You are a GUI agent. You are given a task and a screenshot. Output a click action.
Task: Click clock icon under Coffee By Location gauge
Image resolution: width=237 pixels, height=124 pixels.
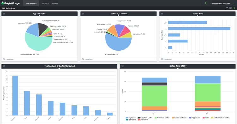(83, 59)
